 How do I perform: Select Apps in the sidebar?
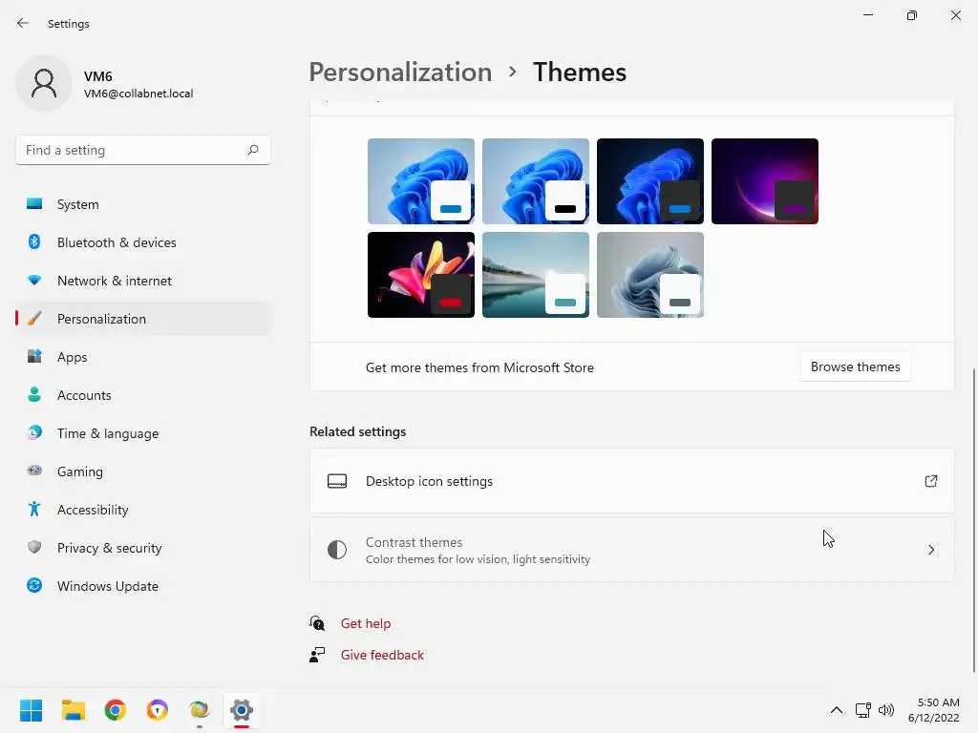click(x=143, y=357)
